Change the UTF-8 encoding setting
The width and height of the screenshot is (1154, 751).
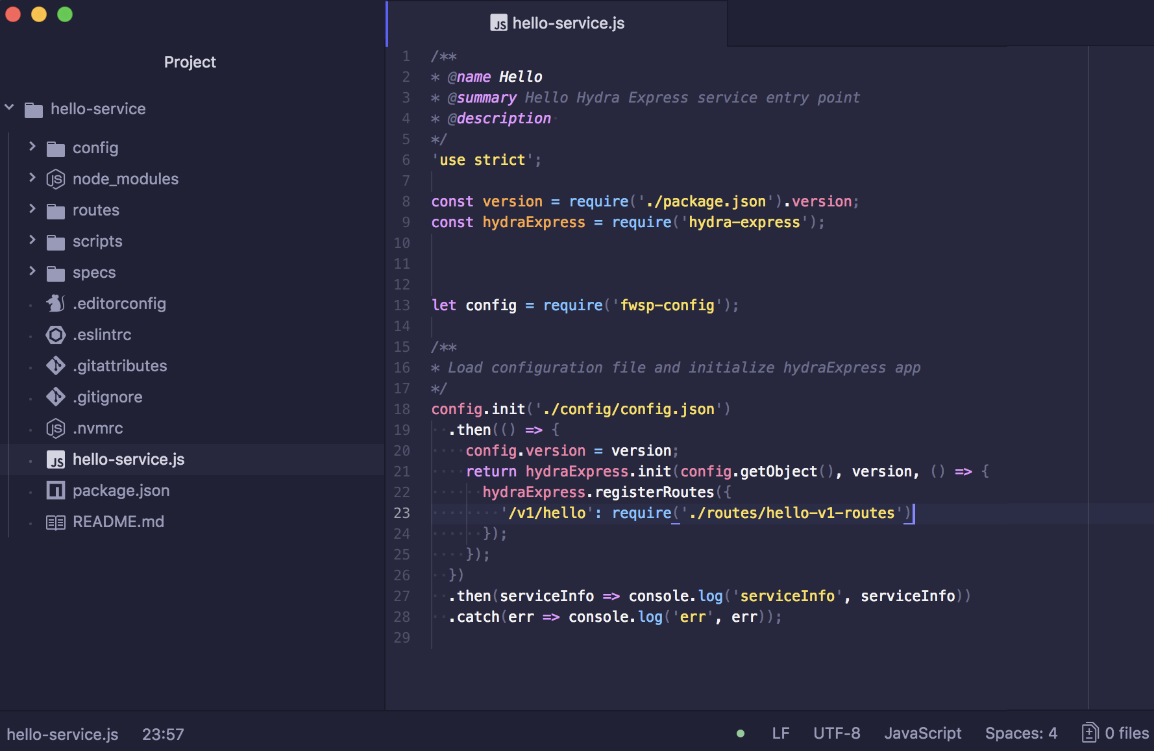tap(837, 733)
